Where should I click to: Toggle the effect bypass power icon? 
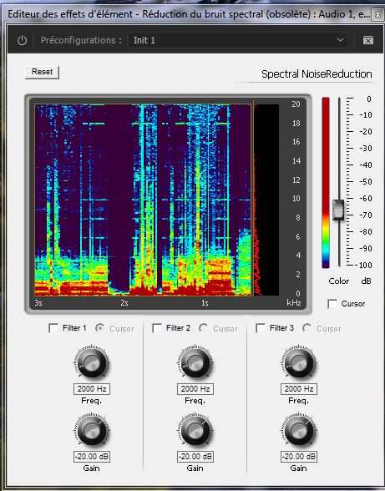pos(22,40)
